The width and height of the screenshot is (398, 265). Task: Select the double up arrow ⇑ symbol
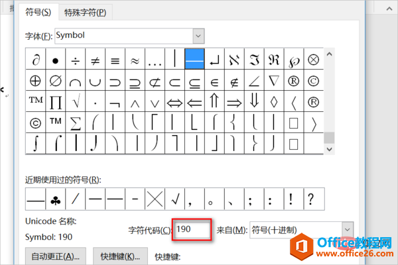[x=214, y=101]
